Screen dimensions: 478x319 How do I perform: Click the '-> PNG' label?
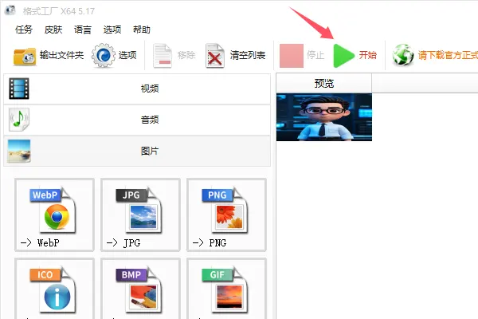[x=210, y=243]
